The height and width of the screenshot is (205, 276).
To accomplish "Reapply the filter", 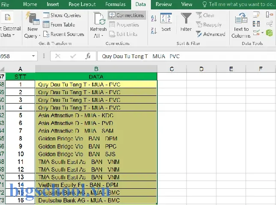I will (209, 25).
